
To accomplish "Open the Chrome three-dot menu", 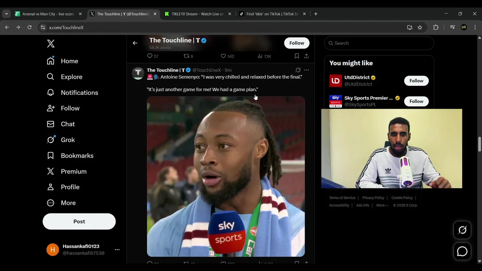I will [x=475, y=27].
